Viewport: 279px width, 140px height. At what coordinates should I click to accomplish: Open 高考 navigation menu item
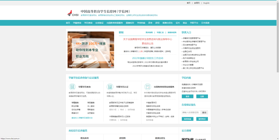coord(150,23)
